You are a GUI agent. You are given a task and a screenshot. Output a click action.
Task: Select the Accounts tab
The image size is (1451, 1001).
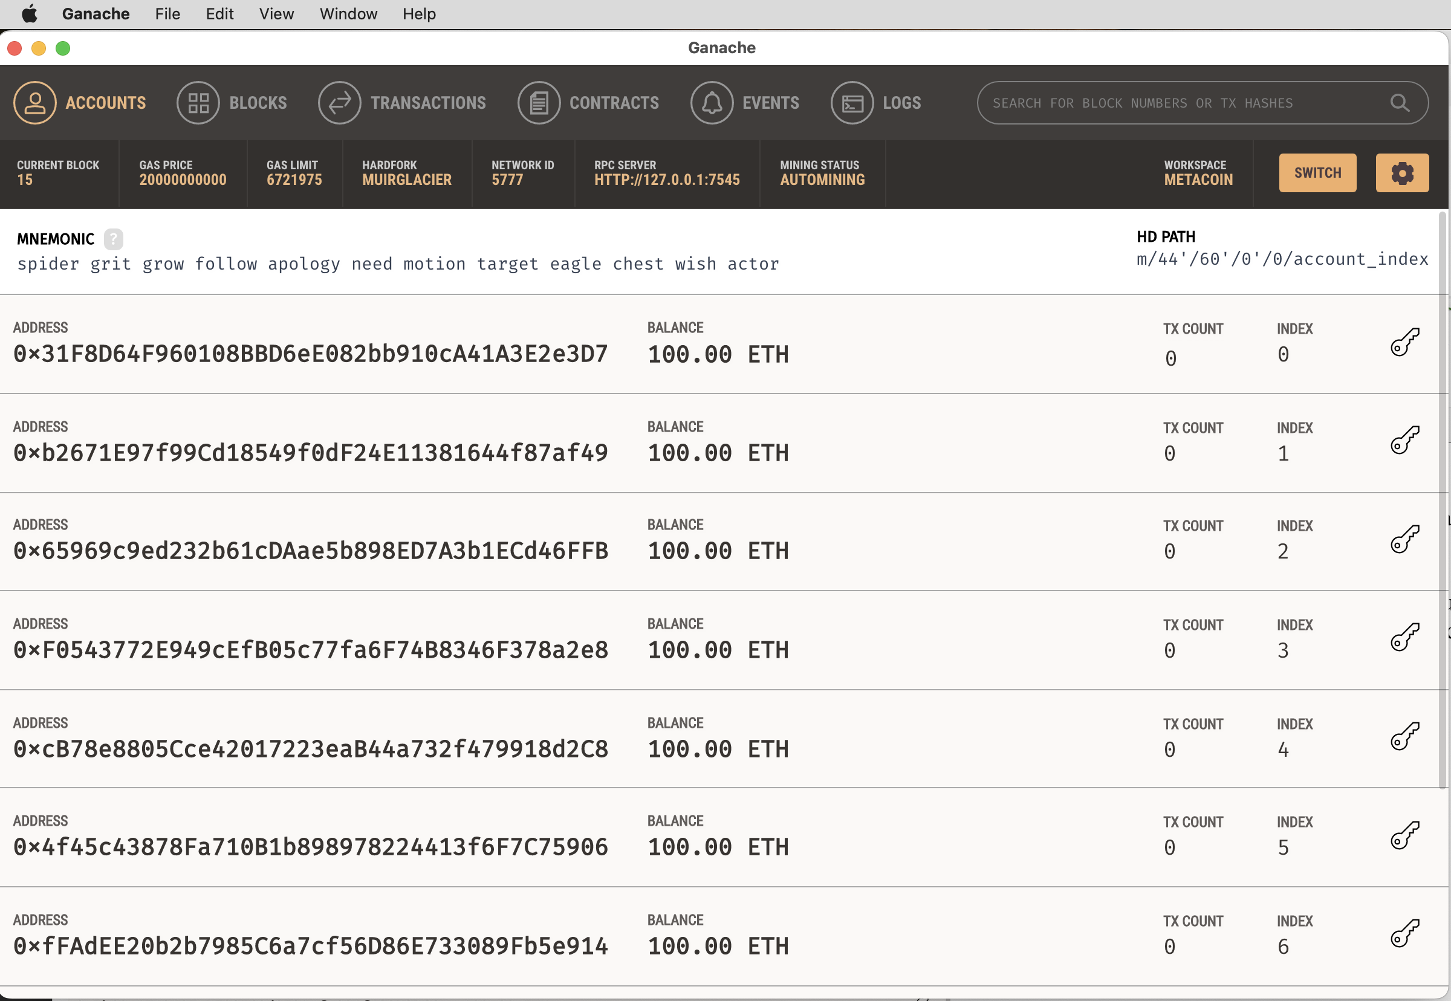(x=80, y=103)
